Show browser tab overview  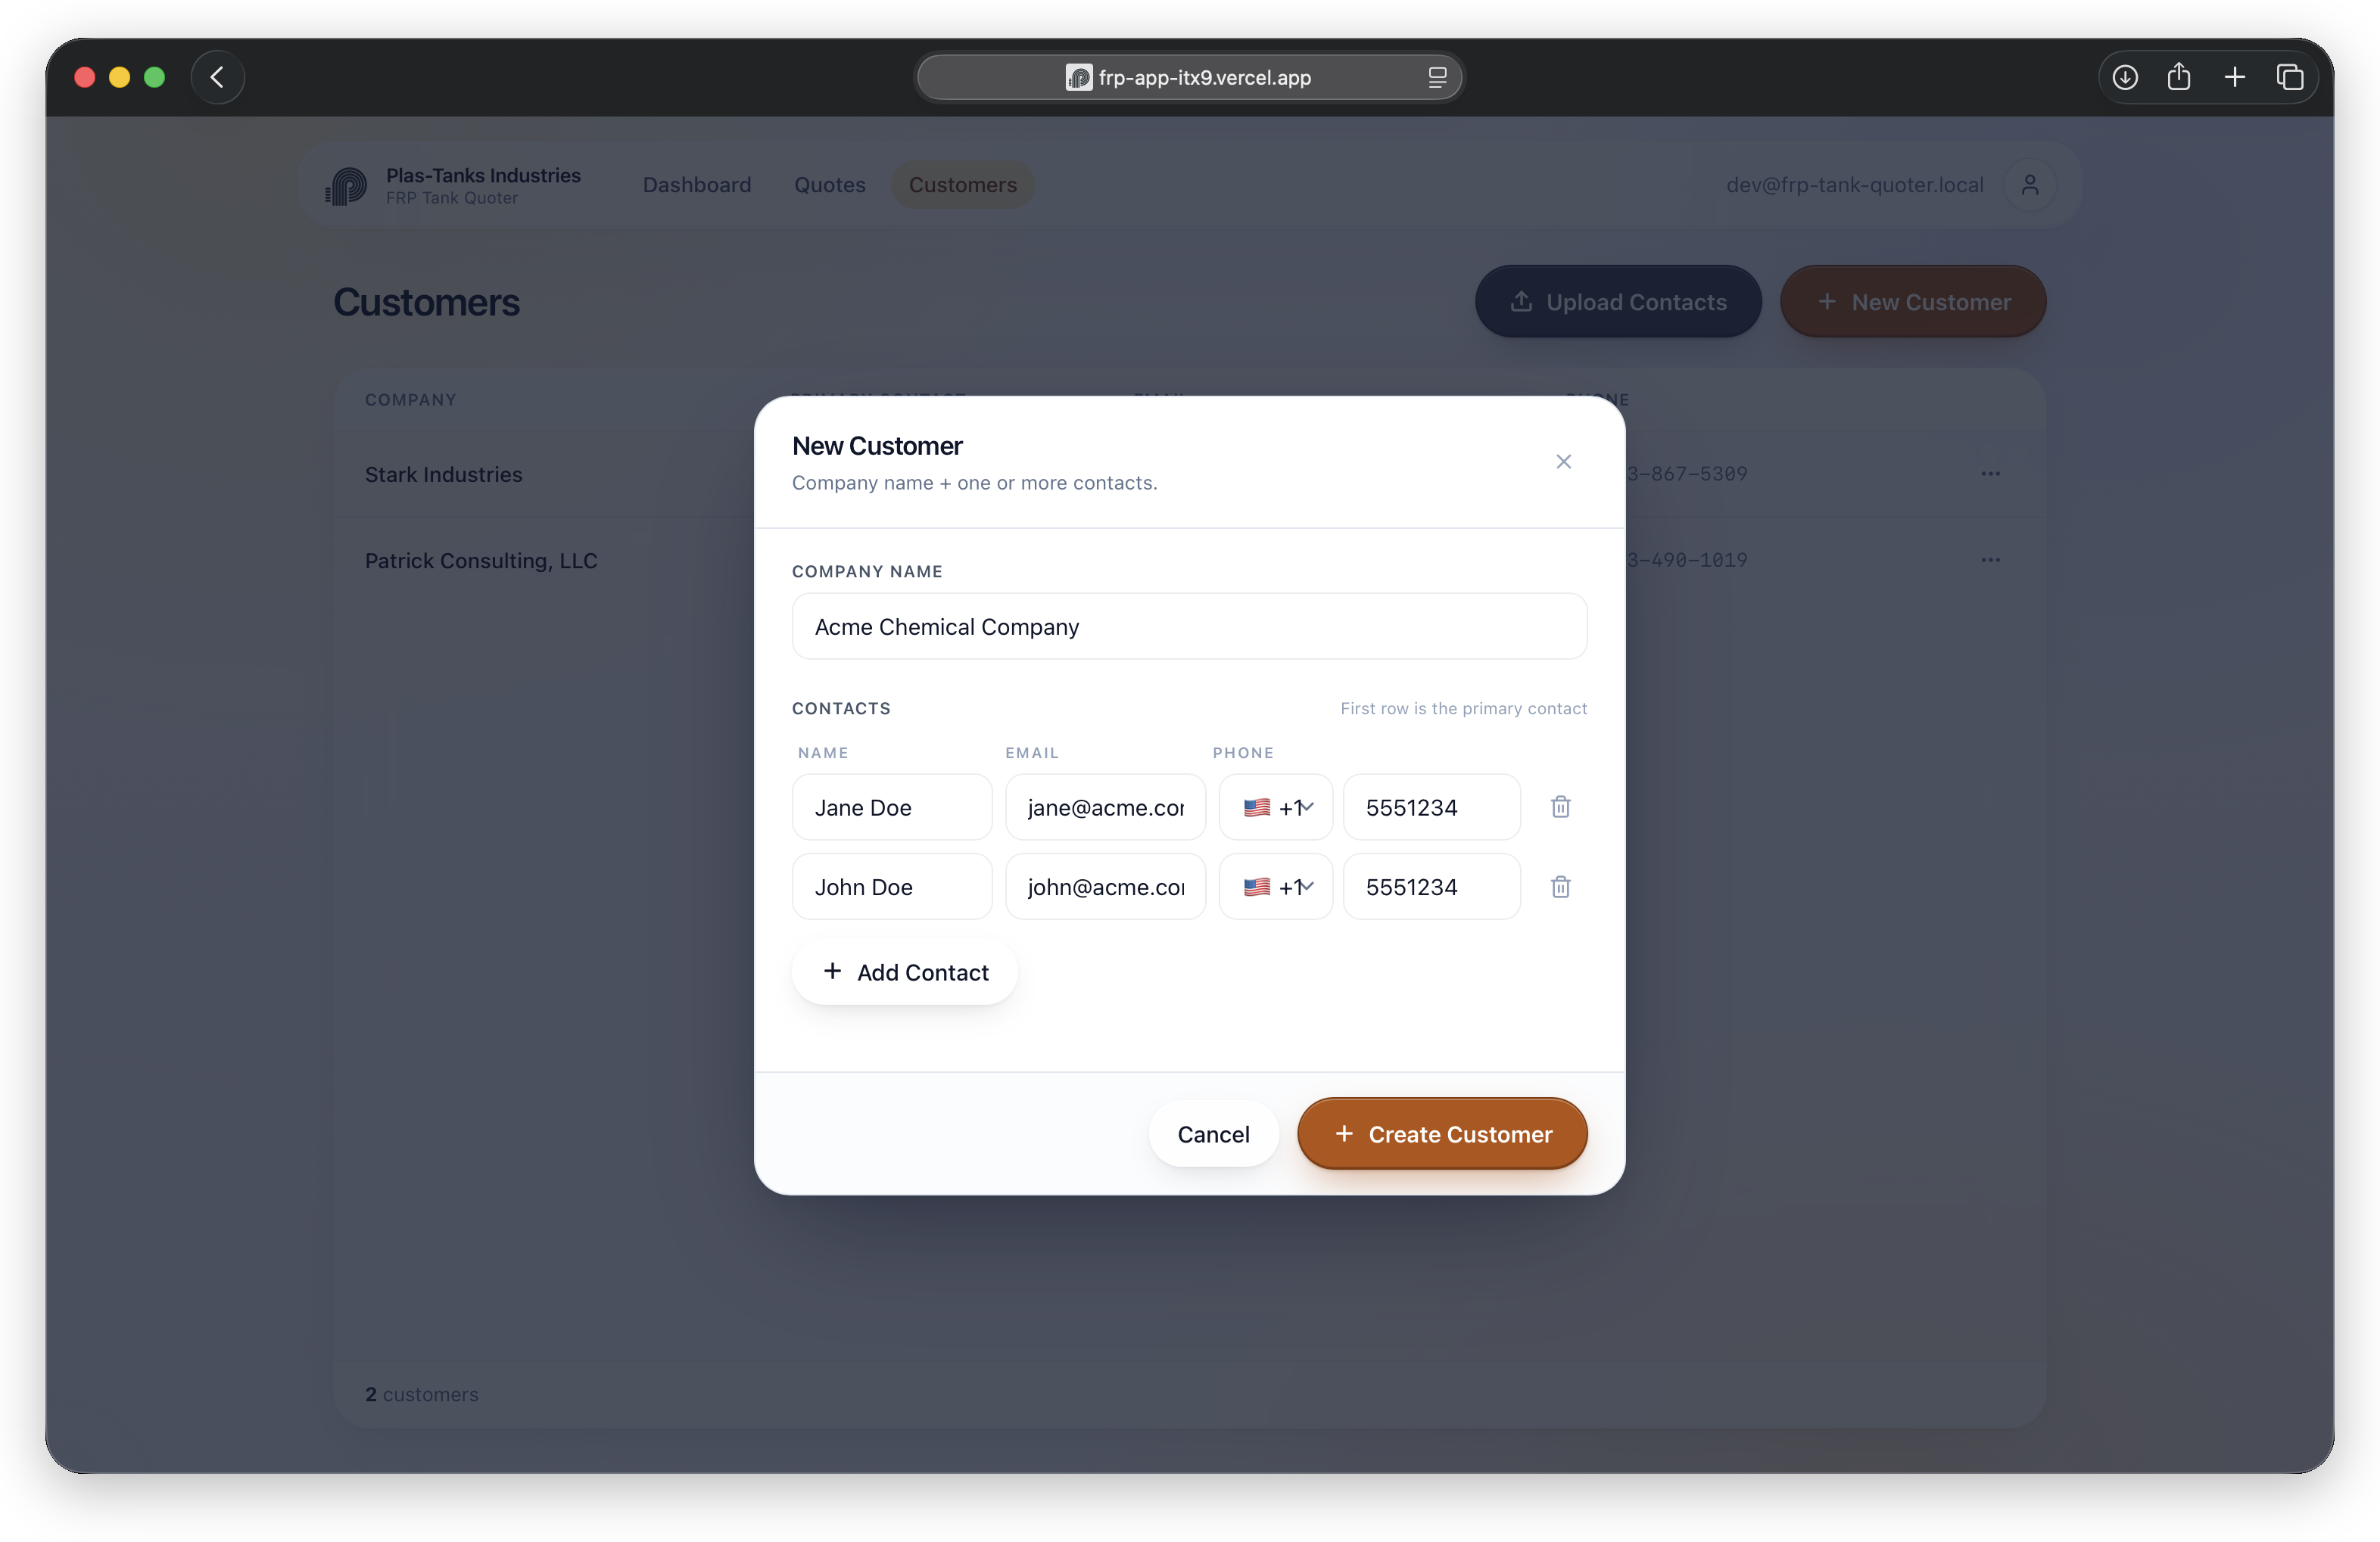pos(2290,77)
